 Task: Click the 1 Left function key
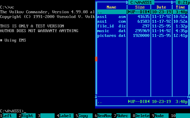point(8,116)
